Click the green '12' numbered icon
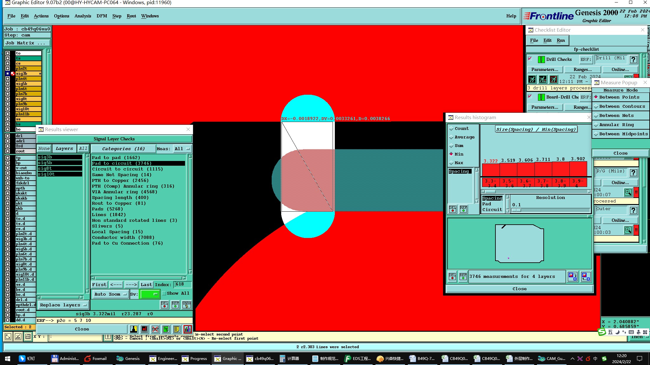The image size is (650, 365). pyautogui.click(x=166, y=329)
